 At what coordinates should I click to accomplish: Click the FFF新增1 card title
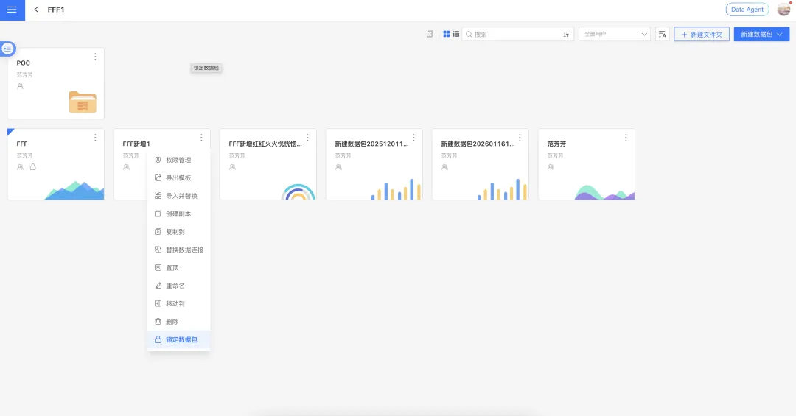pos(136,144)
